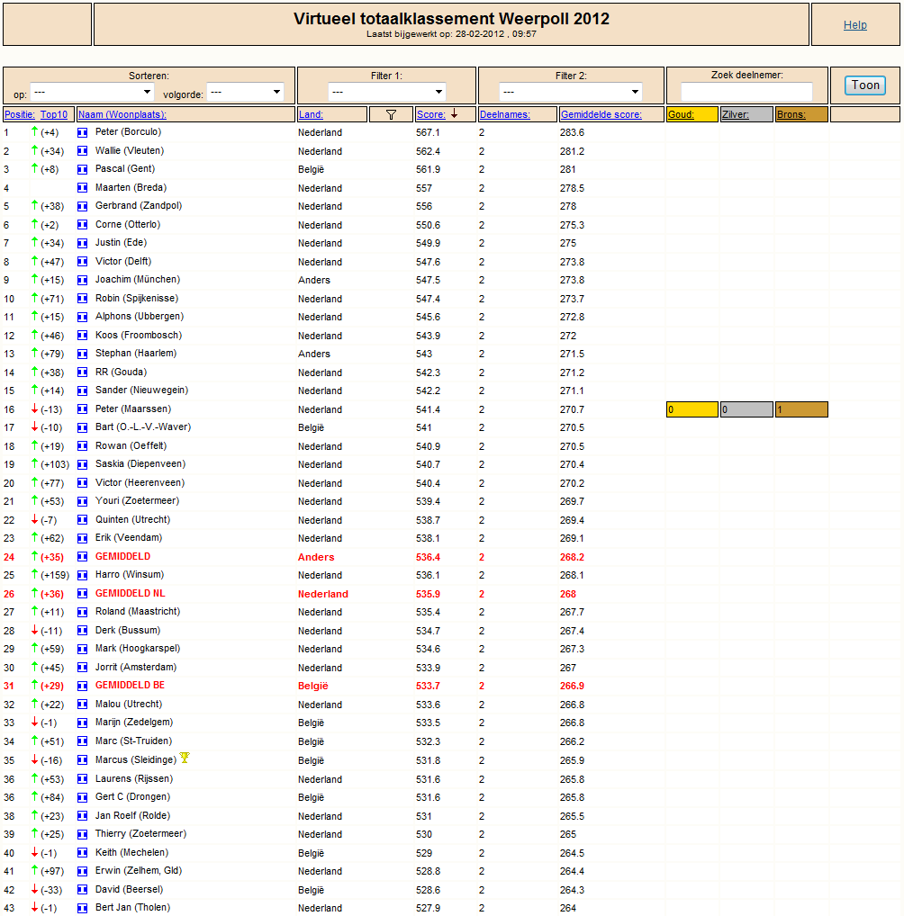Viewport: 904px width, 916px height.
Task: Open details icon for Victor (Delft)
Action: coord(83,262)
